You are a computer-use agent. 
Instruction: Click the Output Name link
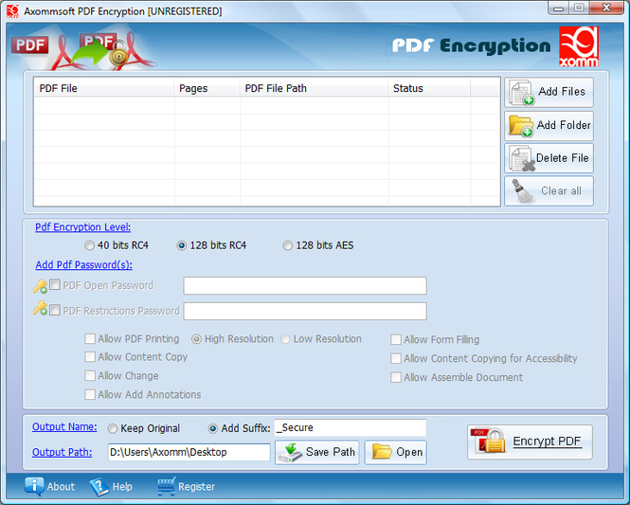pos(64,426)
